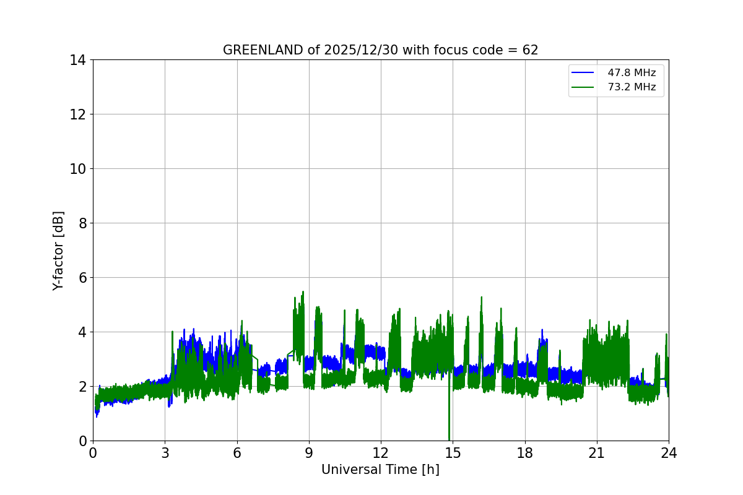Click x-axis tick label 24

[669, 453]
